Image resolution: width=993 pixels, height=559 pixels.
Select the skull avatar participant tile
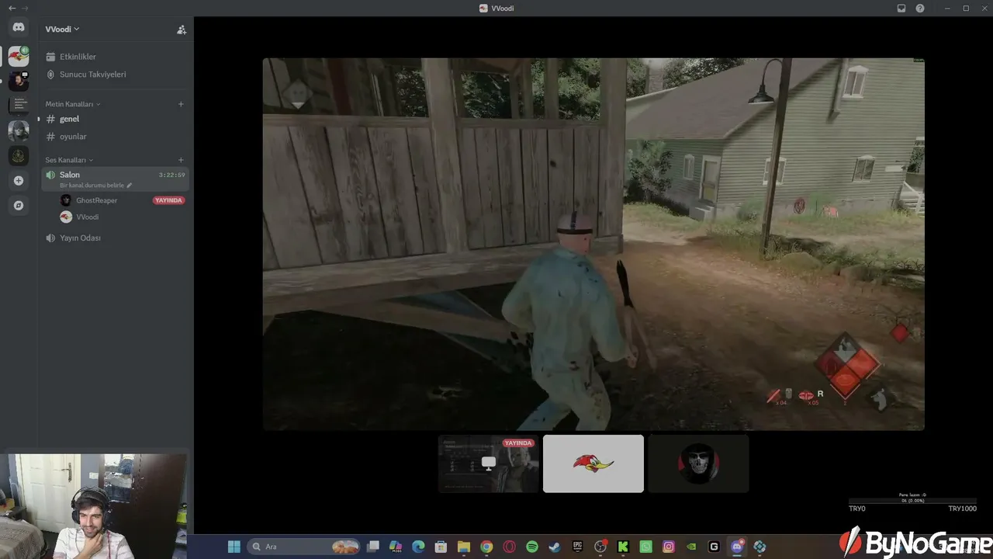698,464
